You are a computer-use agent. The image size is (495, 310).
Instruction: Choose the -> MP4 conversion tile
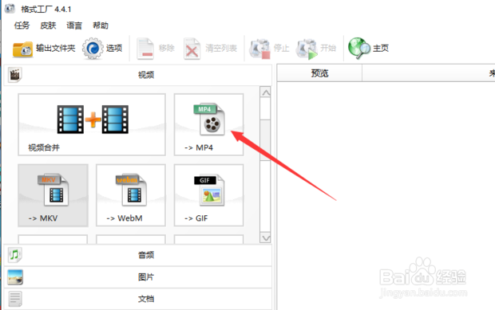208,124
